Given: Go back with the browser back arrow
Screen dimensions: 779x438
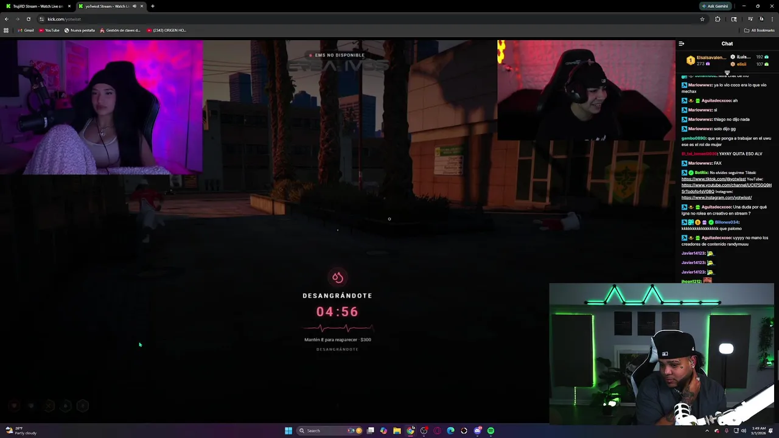Looking at the screenshot, I should tap(7, 19).
